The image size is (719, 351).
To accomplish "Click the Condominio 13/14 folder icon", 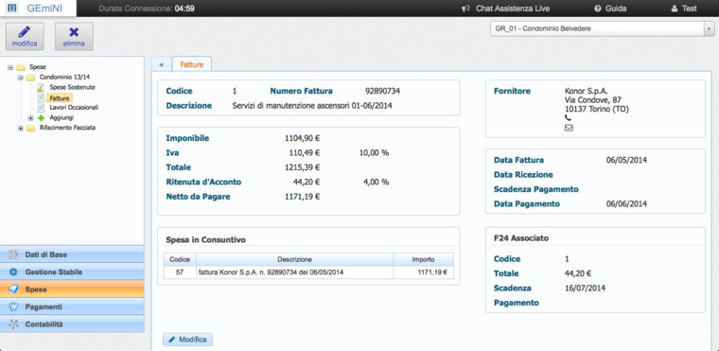I will (30, 77).
